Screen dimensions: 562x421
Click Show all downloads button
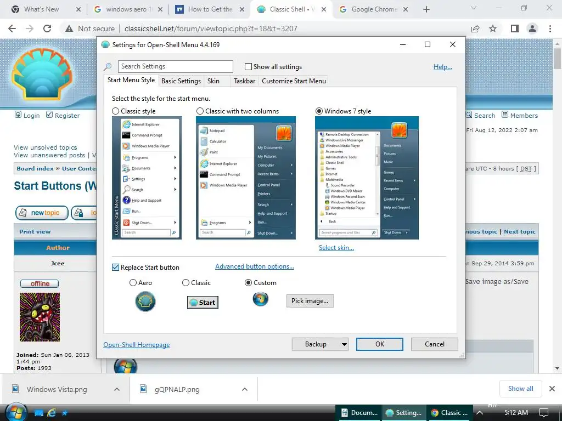[520, 389]
